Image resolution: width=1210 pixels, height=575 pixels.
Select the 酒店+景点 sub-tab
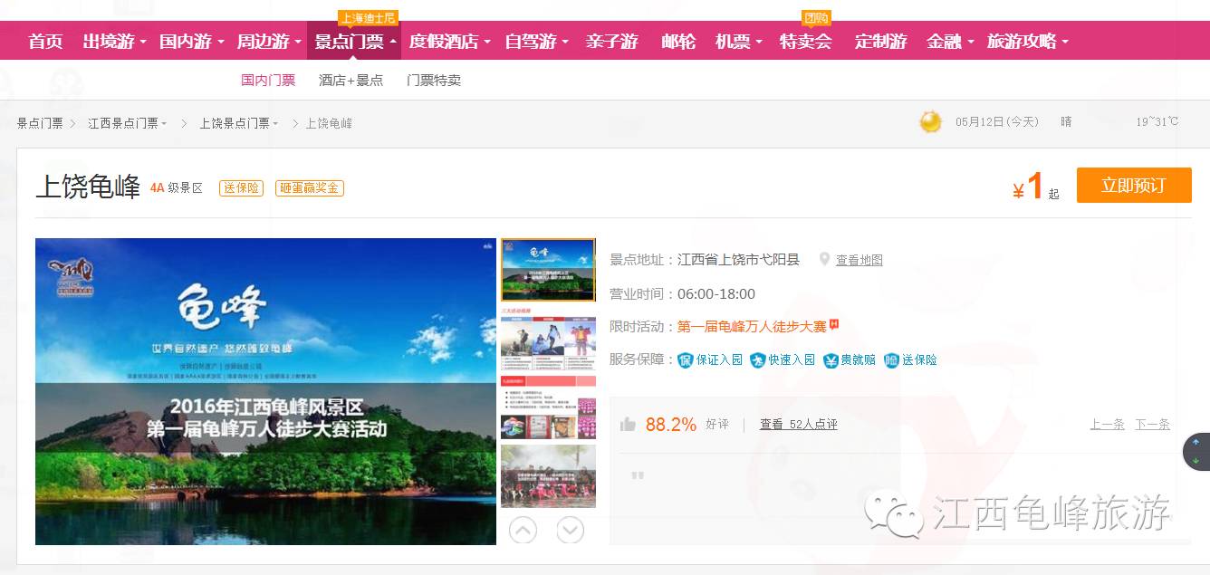(351, 80)
